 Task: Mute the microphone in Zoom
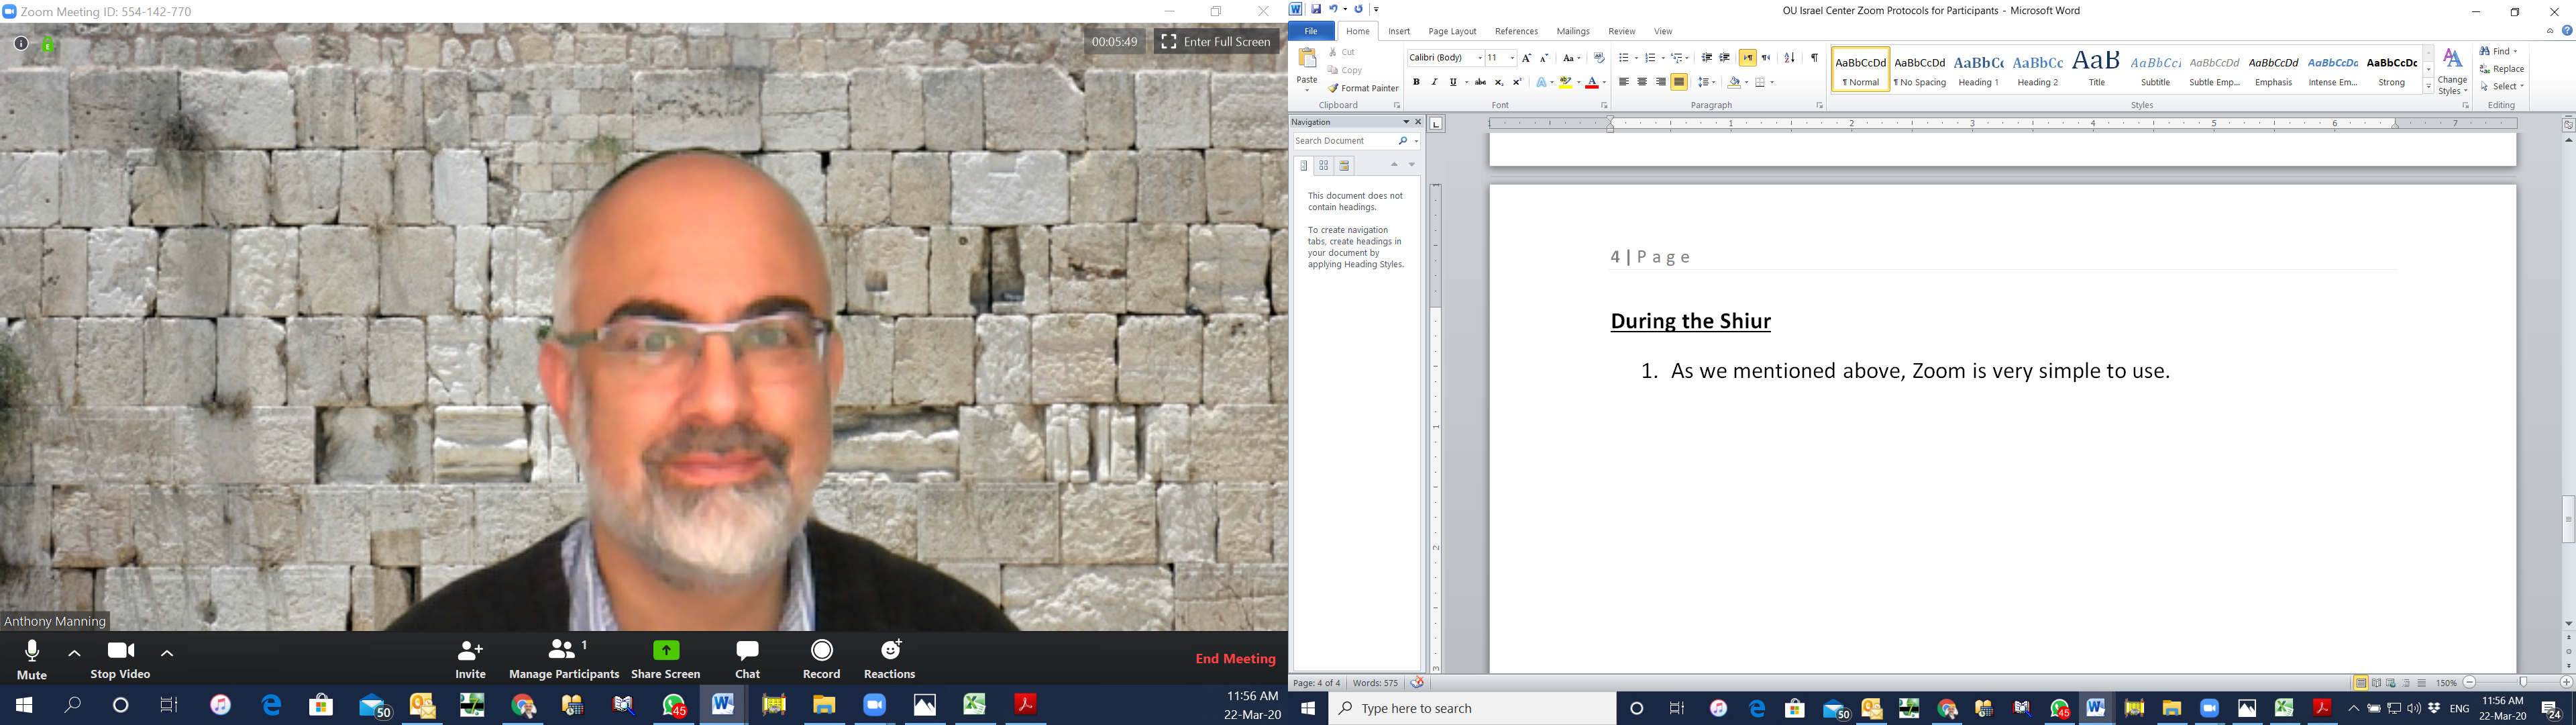click(32, 653)
